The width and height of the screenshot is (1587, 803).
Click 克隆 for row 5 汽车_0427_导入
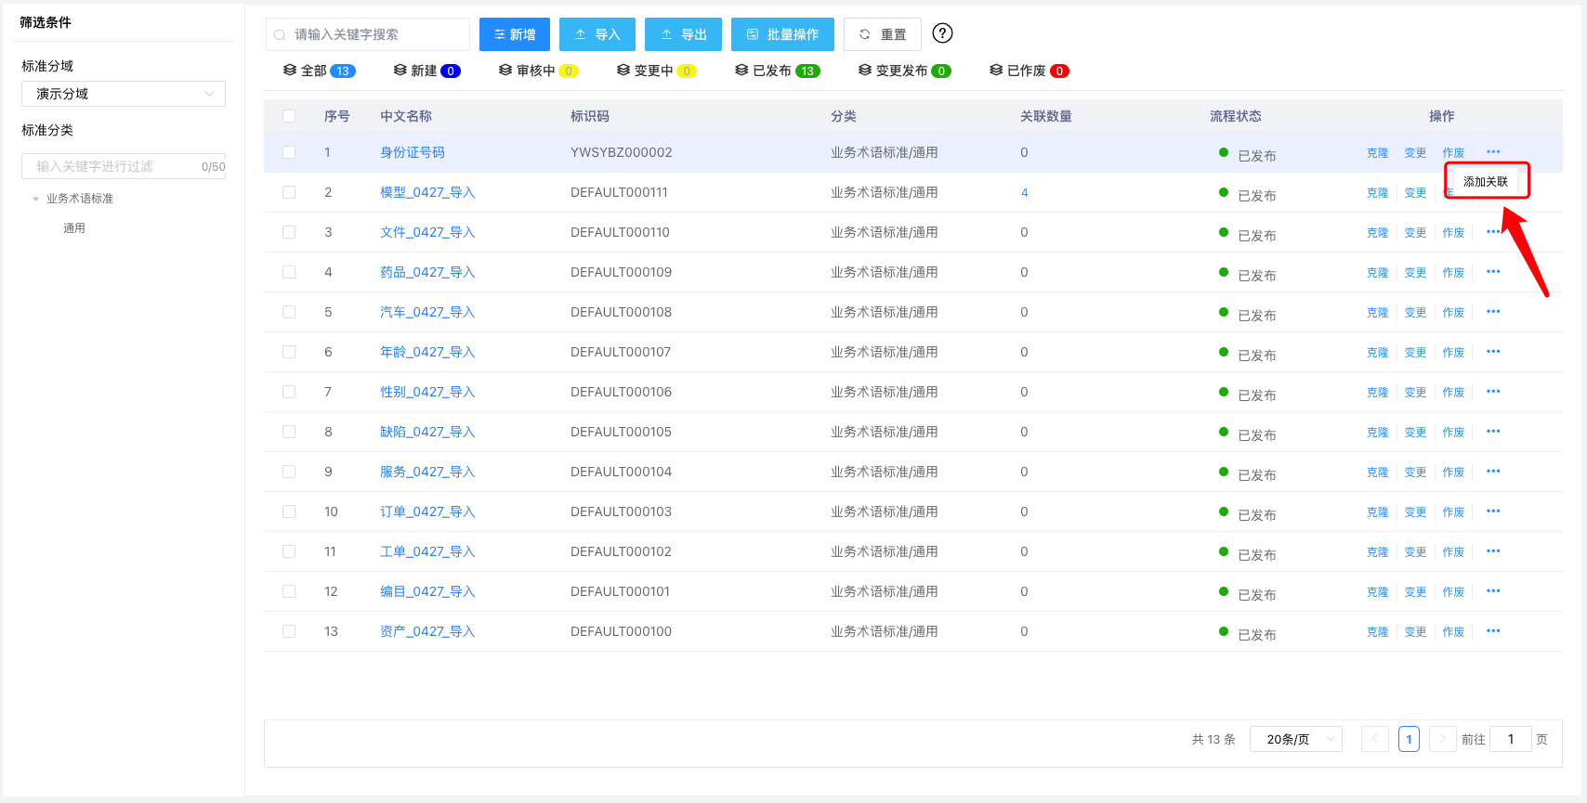click(1377, 313)
